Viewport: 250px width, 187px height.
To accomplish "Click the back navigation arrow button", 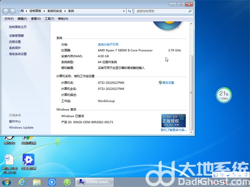I will tap(6, 11).
